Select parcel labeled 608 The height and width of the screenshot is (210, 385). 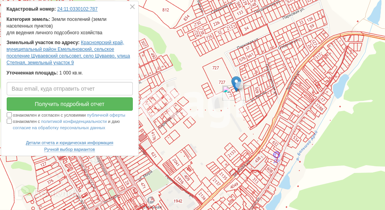coord(270,170)
